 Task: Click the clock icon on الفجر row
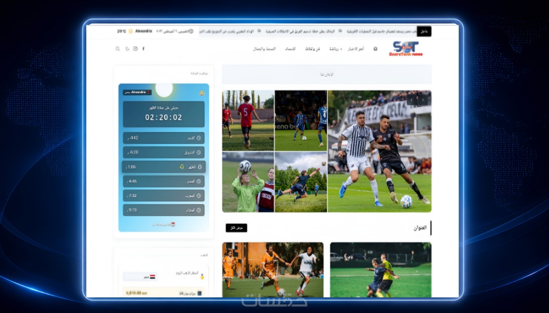click(x=199, y=138)
